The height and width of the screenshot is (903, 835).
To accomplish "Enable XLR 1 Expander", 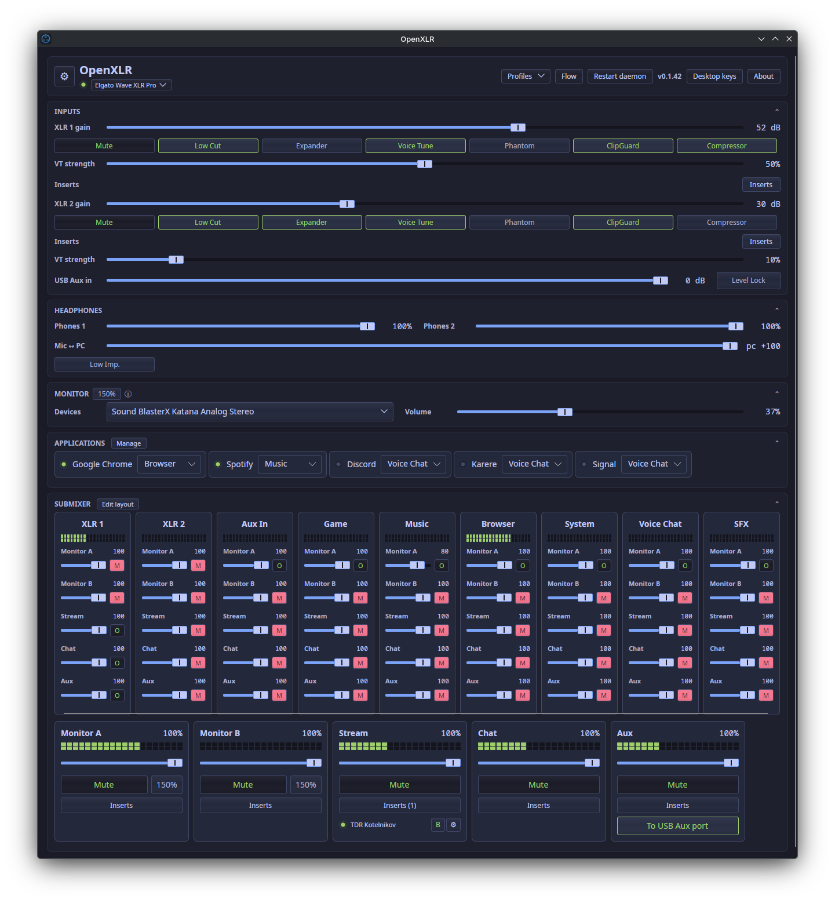I will 312,146.
